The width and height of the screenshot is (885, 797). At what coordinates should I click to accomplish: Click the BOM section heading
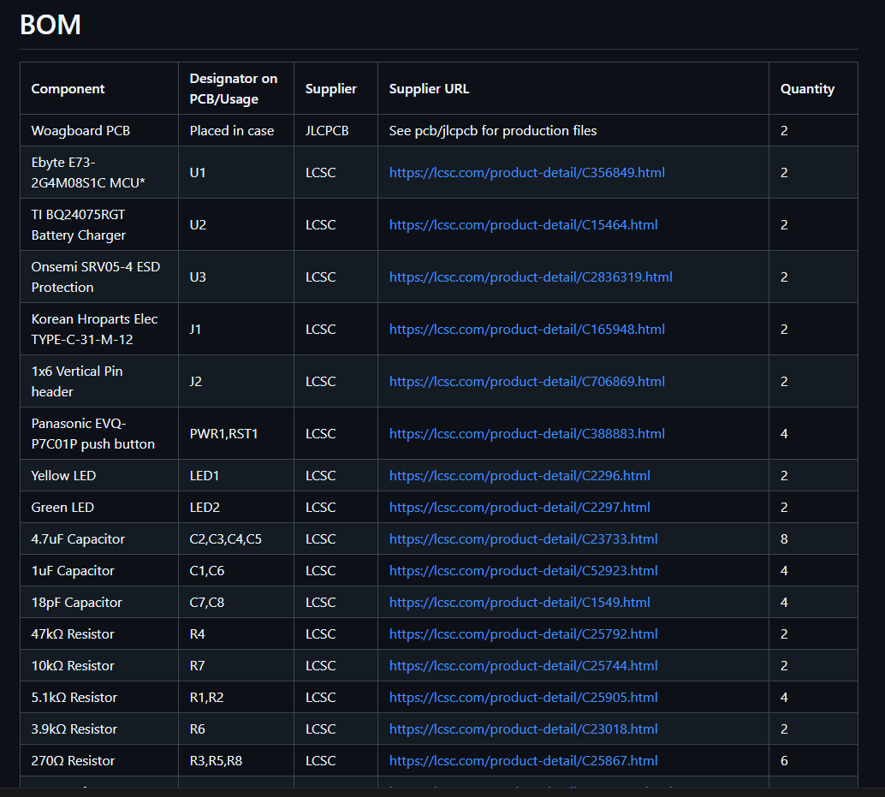[50, 25]
